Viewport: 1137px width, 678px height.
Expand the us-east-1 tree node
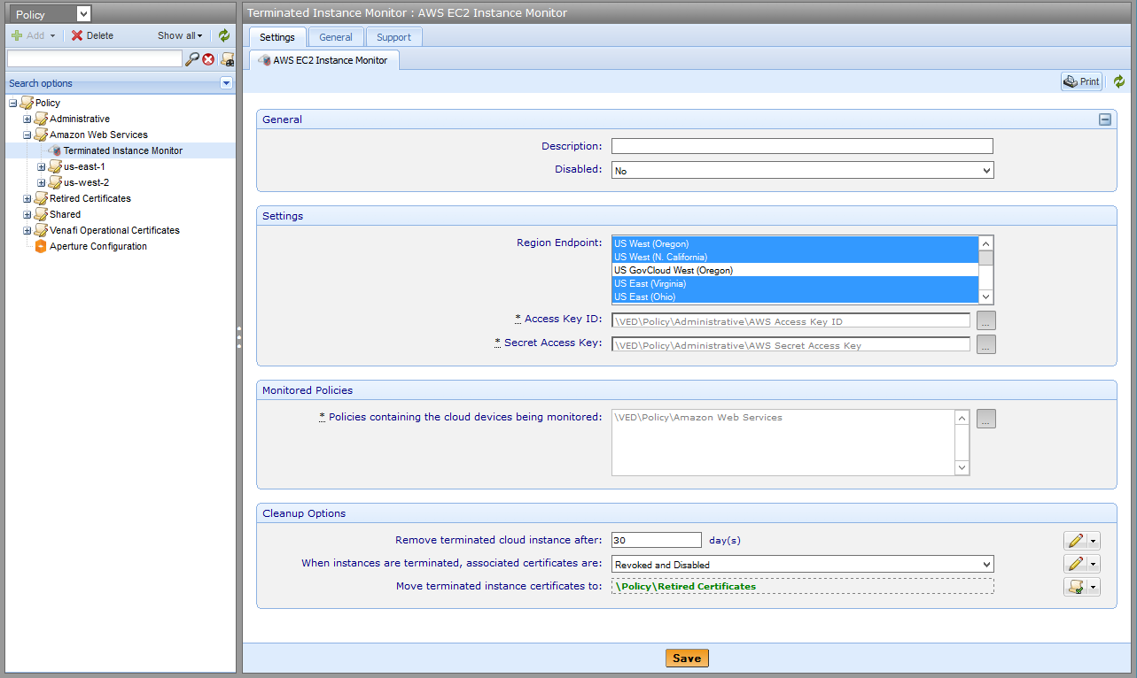[41, 166]
